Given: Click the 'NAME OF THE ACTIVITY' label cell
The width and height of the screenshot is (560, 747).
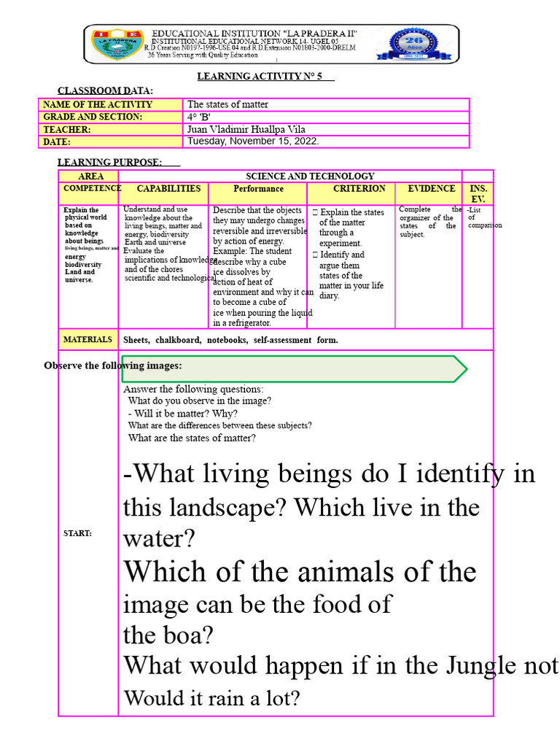Looking at the screenshot, I should coord(111,104).
